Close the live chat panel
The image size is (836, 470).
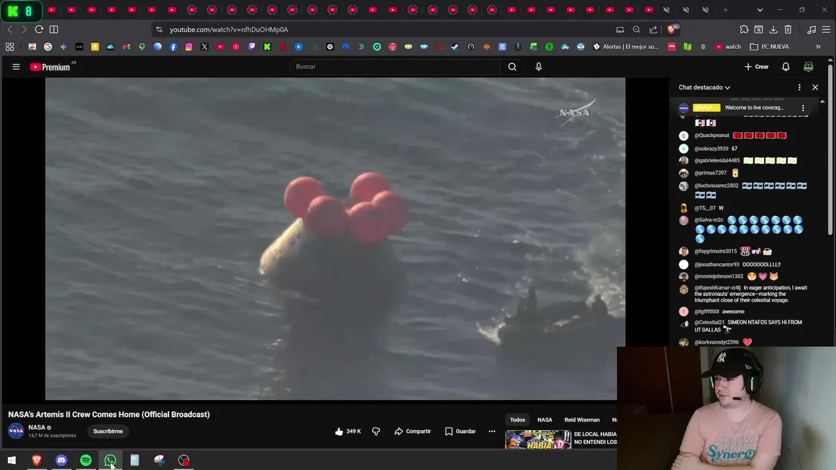coord(815,87)
